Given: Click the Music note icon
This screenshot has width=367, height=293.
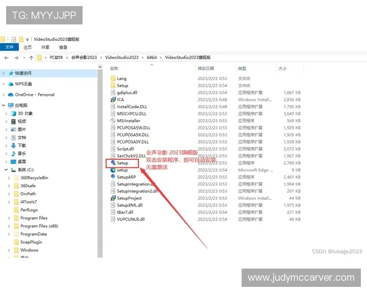Looking at the screenshot, I should point(13,153).
